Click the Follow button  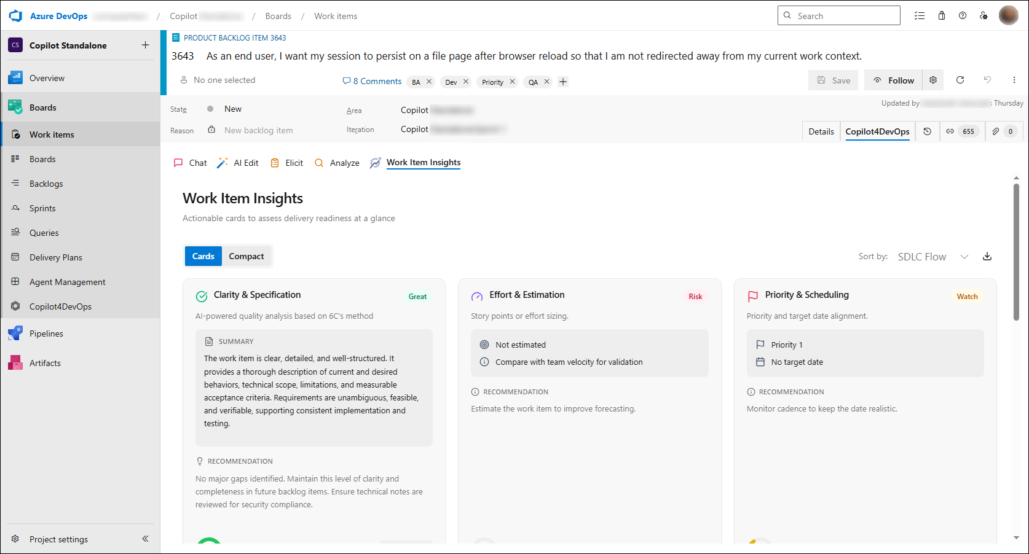(894, 80)
